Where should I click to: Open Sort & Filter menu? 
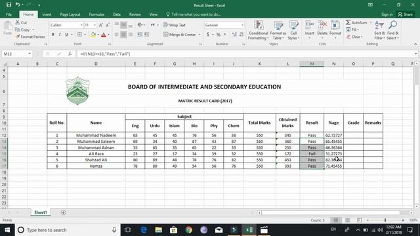click(379, 30)
